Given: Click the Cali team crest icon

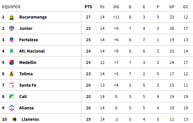Looking at the screenshot, I should click(x=12, y=97).
